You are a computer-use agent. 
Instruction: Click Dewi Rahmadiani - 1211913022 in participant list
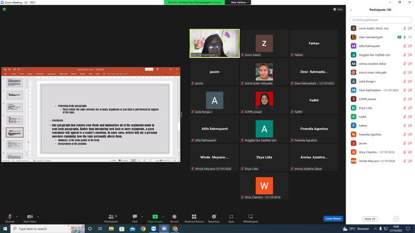381,91
